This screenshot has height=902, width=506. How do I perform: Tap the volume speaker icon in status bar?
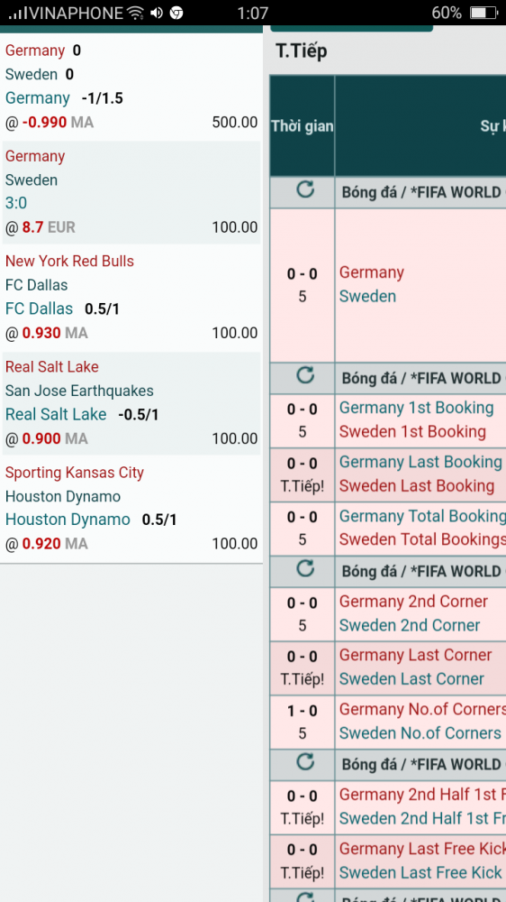click(157, 13)
